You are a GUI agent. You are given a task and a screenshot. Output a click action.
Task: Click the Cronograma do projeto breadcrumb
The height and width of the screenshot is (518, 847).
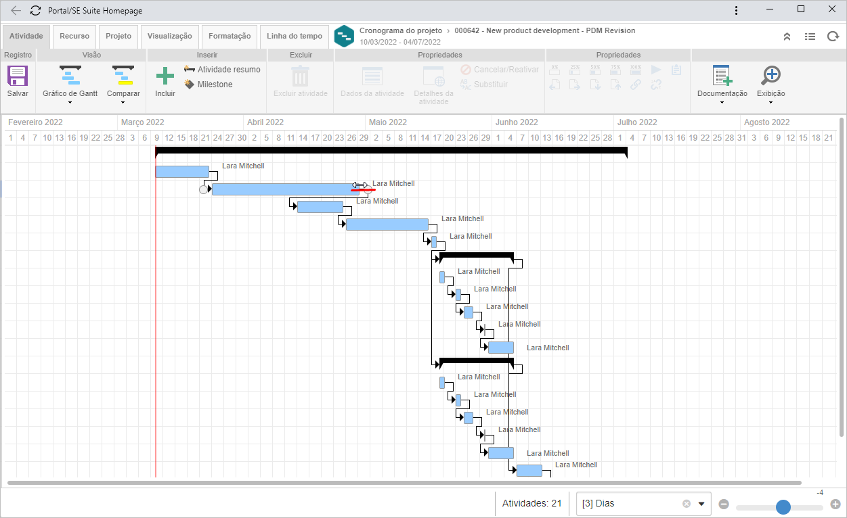pos(401,31)
